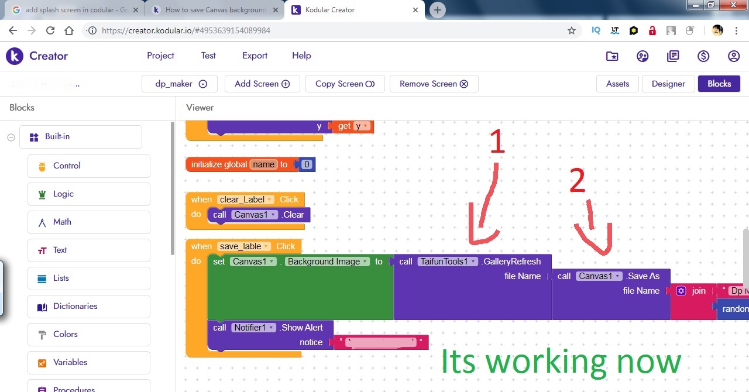Switch to Blocks view
This screenshot has width=749, height=392.
[719, 84]
